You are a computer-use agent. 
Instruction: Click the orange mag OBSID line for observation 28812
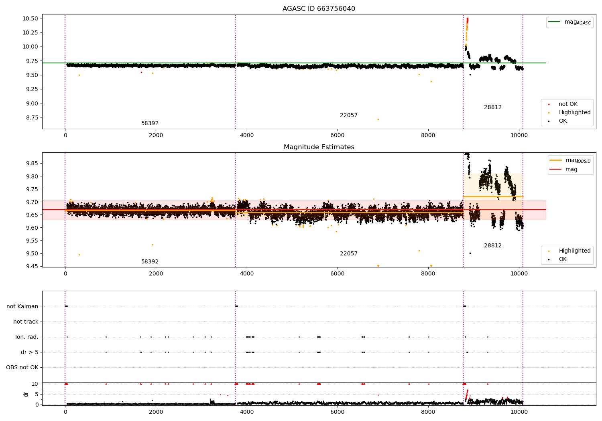point(493,197)
